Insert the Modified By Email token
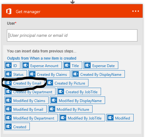Image resolution: width=149 pixels, height=137 pixels. click(25, 109)
